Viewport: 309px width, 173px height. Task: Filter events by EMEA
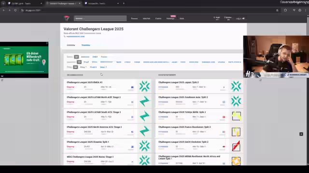95,57
